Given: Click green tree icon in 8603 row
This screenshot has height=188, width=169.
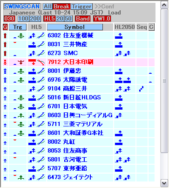Looking at the screenshot, I should [21, 116].
